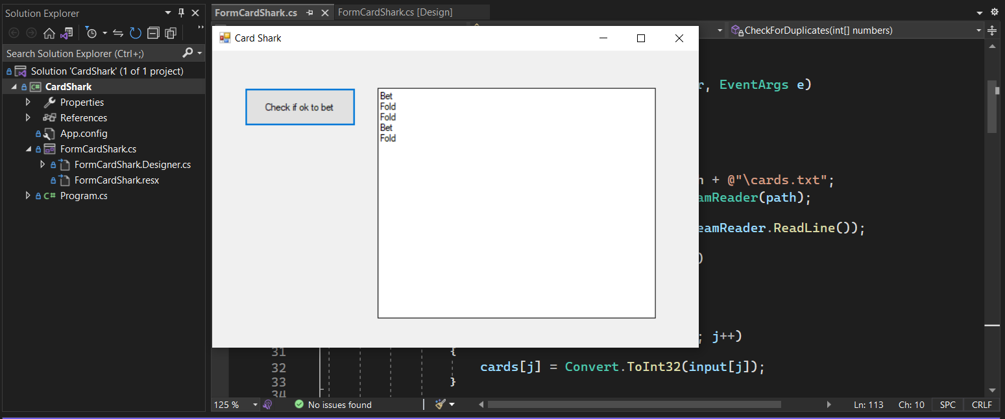1005x419 pixels.
Task: Click the No issues found health indicator
Action: click(x=332, y=405)
